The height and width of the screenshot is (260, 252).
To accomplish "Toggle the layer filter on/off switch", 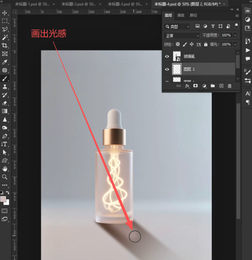I will coord(236,26).
